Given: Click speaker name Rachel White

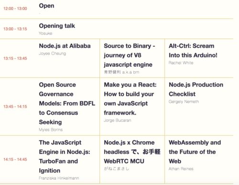Looking at the screenshot, I should 181,63.
